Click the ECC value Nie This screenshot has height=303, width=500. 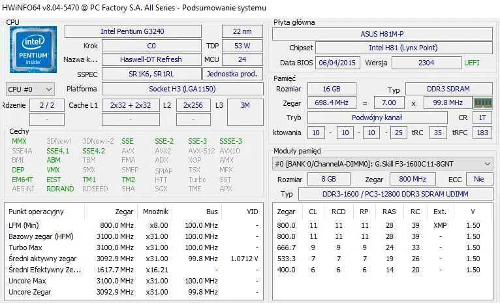(x=479, y=179)
